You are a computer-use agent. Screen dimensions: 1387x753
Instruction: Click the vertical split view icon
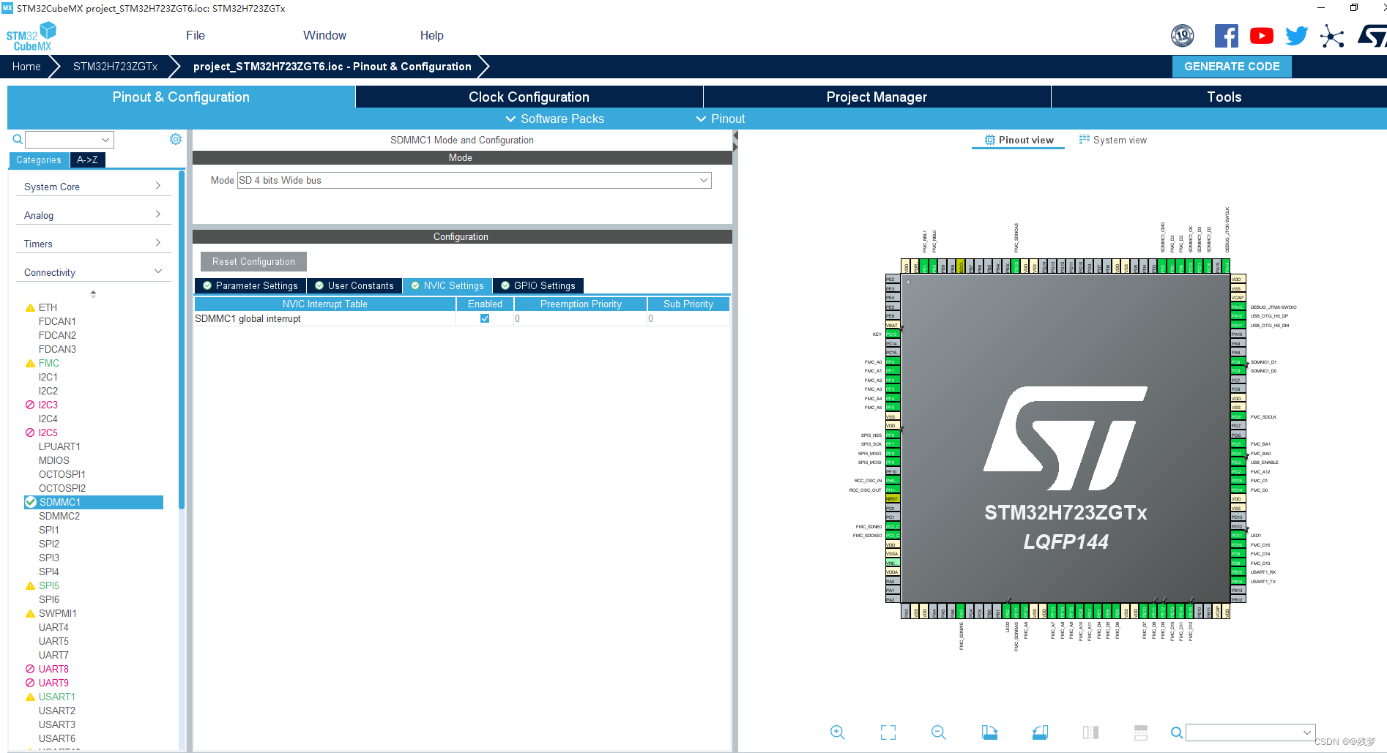tap(1090, 733)
